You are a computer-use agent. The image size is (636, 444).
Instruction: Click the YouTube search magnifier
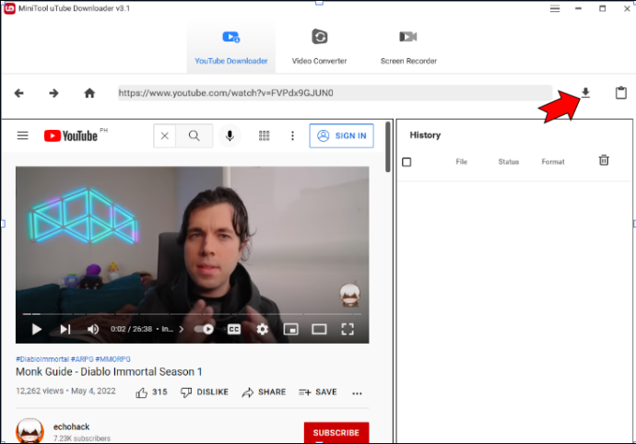click(x=194, y=135)
